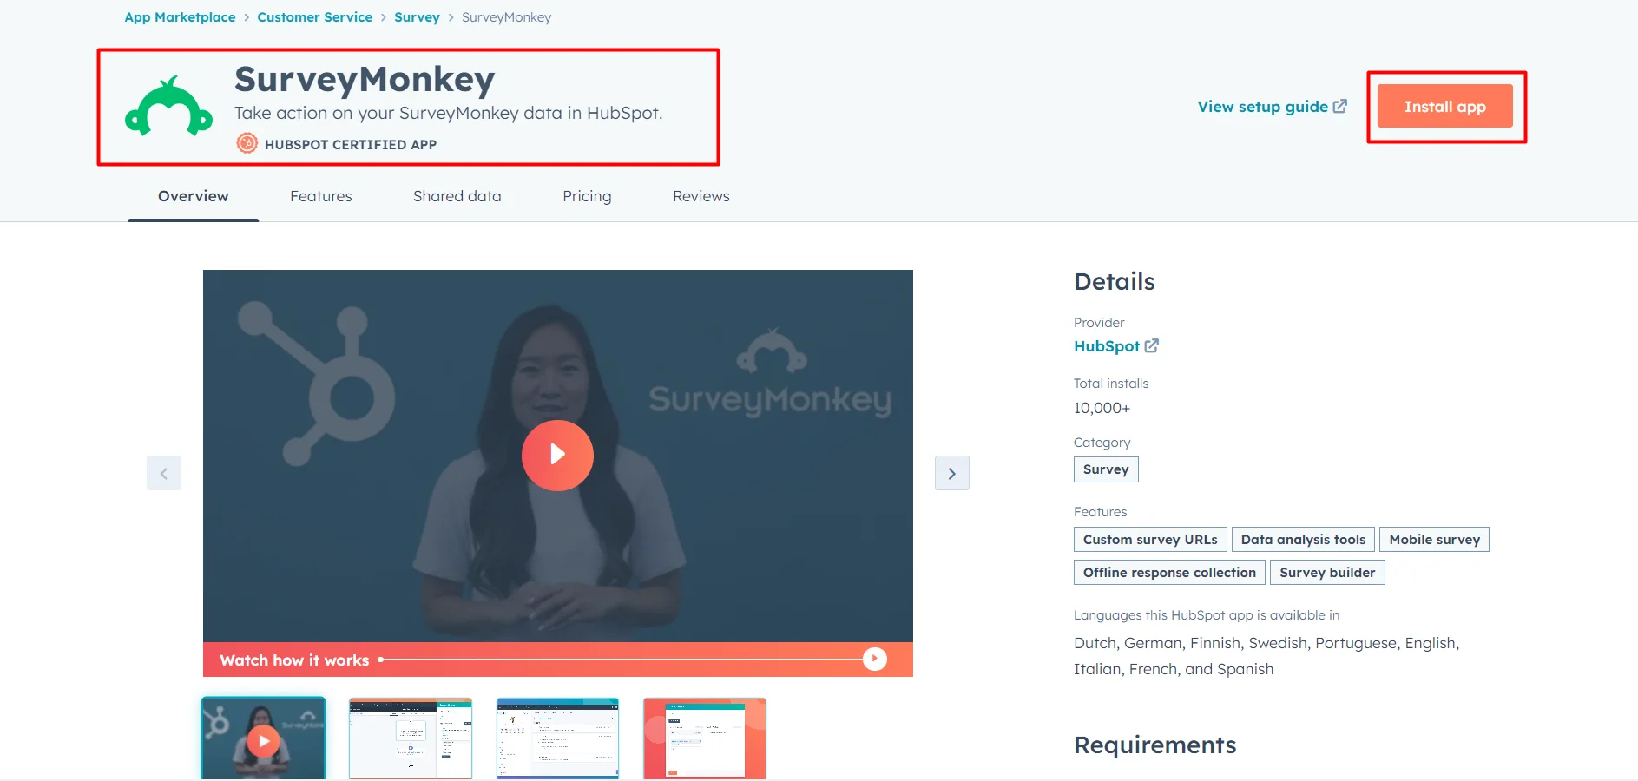Select the fourth red-background thumbnail
Image resolution: width=1638 pixels, height=781 pixels.
point(705,738)
